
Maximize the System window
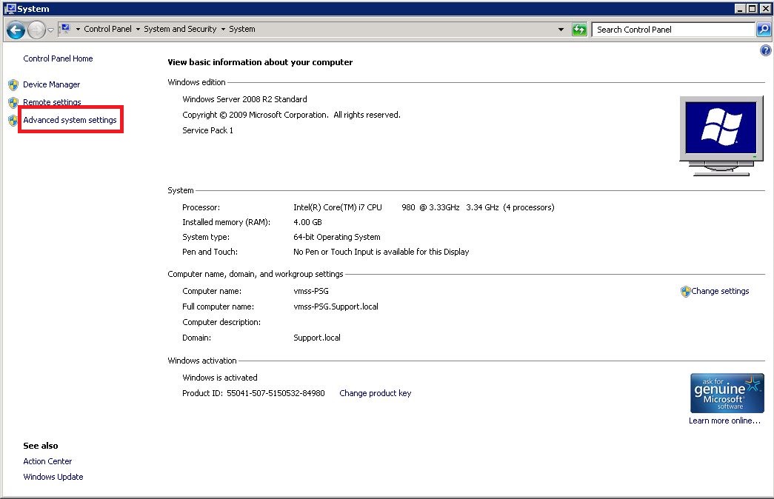[751, 8]
